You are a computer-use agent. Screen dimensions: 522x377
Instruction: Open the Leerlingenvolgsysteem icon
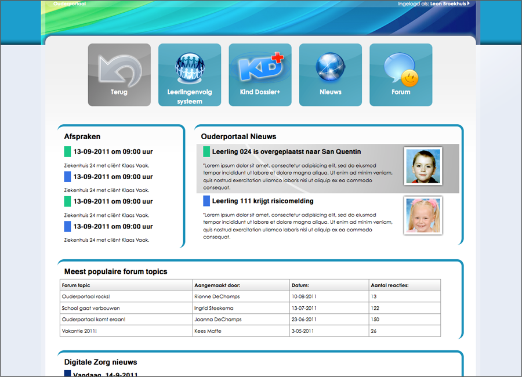point(190,70)
